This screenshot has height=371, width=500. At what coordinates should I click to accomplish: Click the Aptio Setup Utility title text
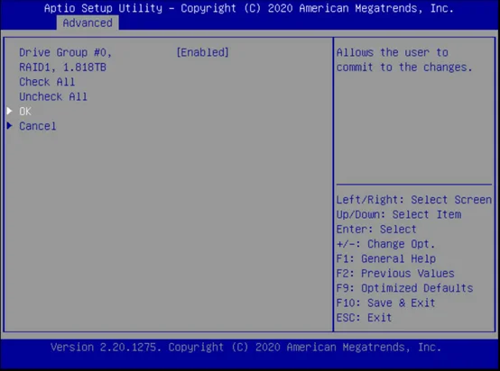tap(249, 8)
